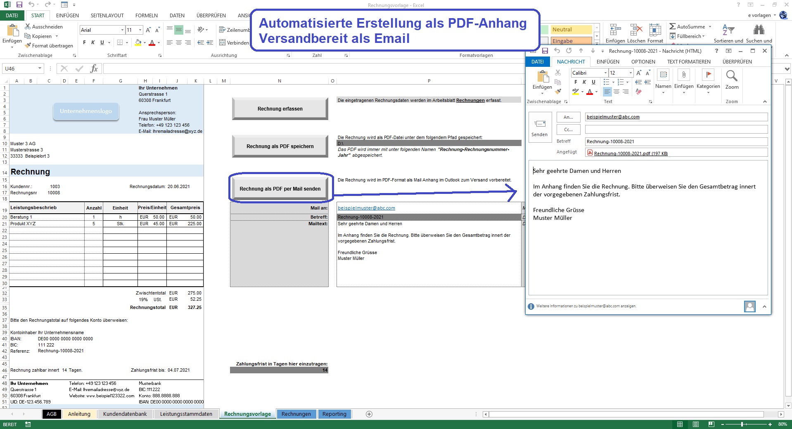This screenshot has height=429, width=792.
Task: Switch to Reporting sheet tab
Action: pos(334,414)
